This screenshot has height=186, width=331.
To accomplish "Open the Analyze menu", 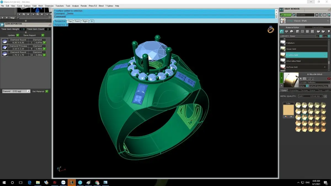I will point(75,6).
